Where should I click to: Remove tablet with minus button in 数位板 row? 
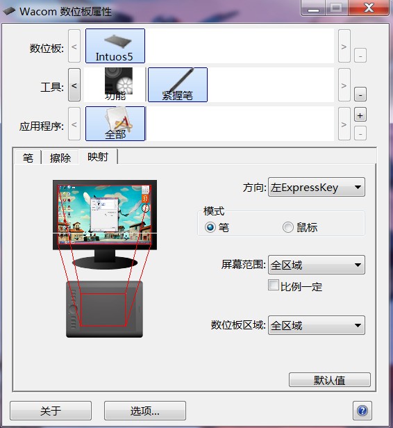[x=360, y=56]
